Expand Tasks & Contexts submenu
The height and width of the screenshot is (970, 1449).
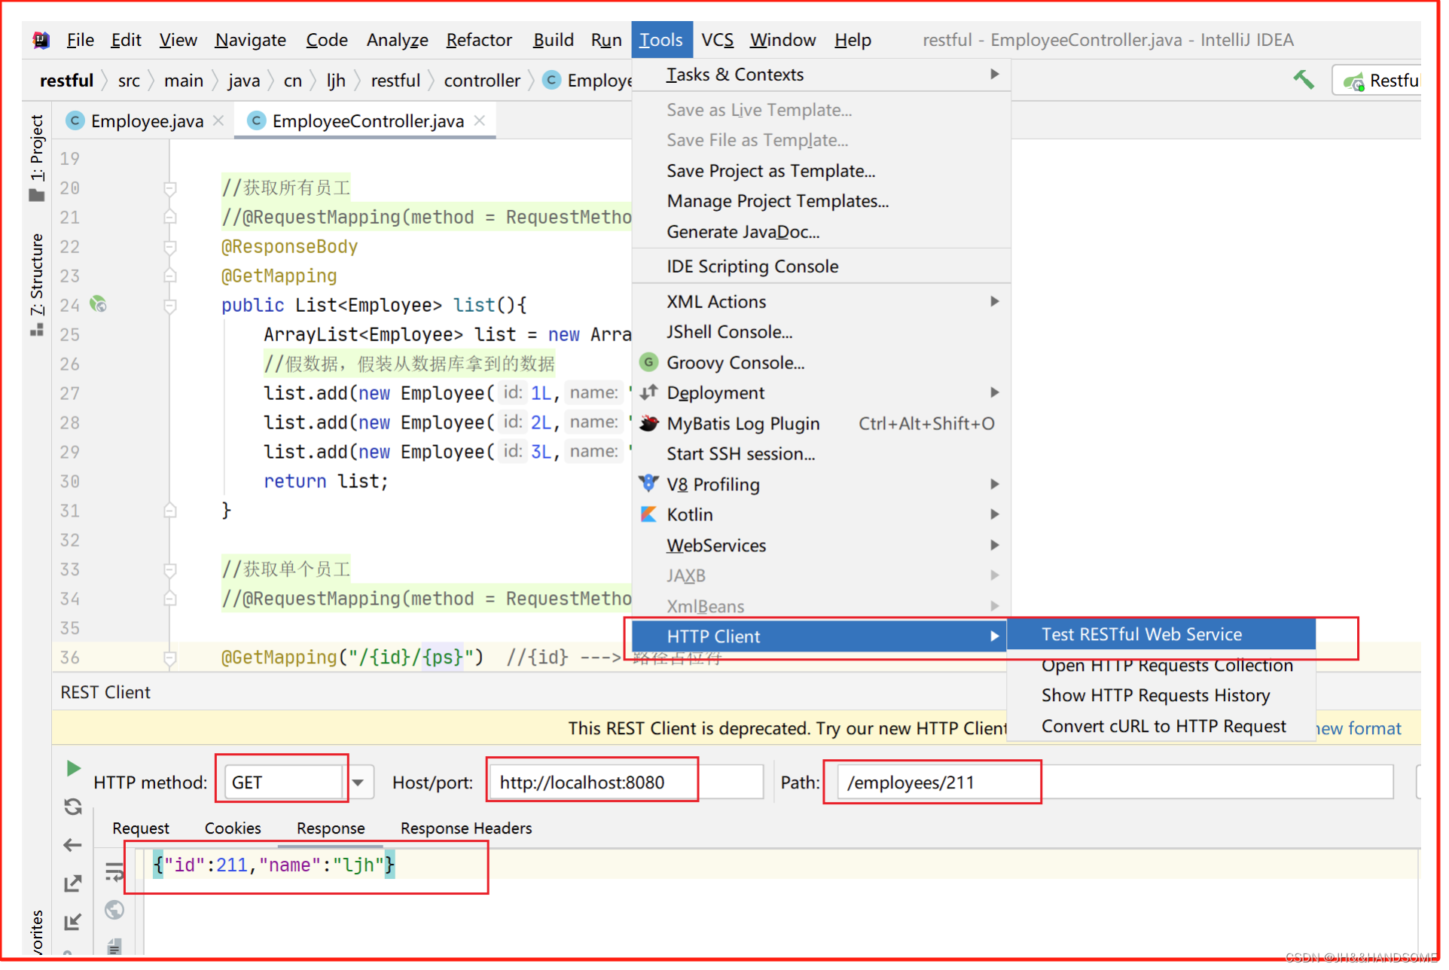click(x=994, y=74)
